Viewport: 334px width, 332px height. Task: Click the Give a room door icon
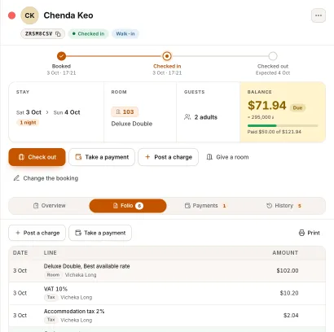tap(209, 157)
